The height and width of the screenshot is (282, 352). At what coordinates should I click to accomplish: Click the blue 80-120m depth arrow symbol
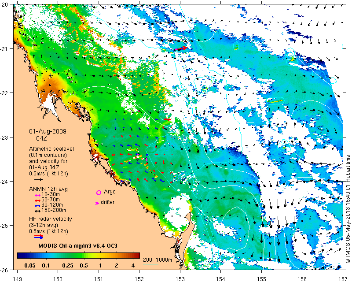coord(37,206)
